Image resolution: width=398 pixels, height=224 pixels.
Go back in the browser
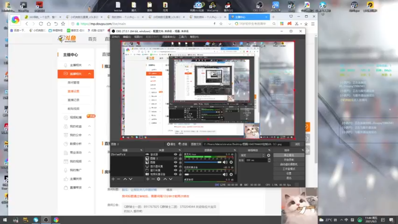27,24
